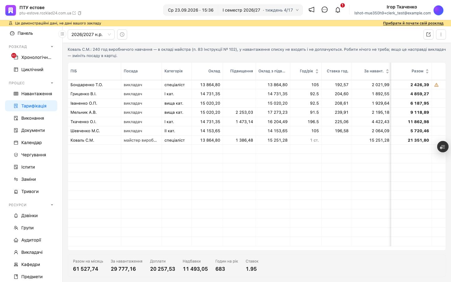This screenshot has width=451, height=282.
Task: Collapse the ПРОЦЕС sidebar section
Action: 52,83
